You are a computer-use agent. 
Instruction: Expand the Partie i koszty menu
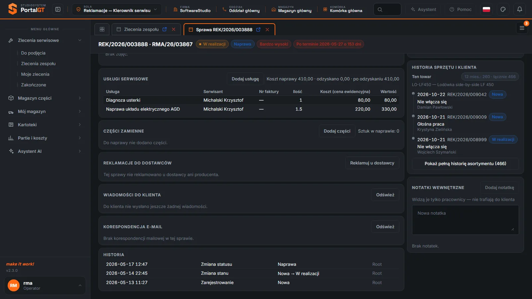[x=45, y=138]
